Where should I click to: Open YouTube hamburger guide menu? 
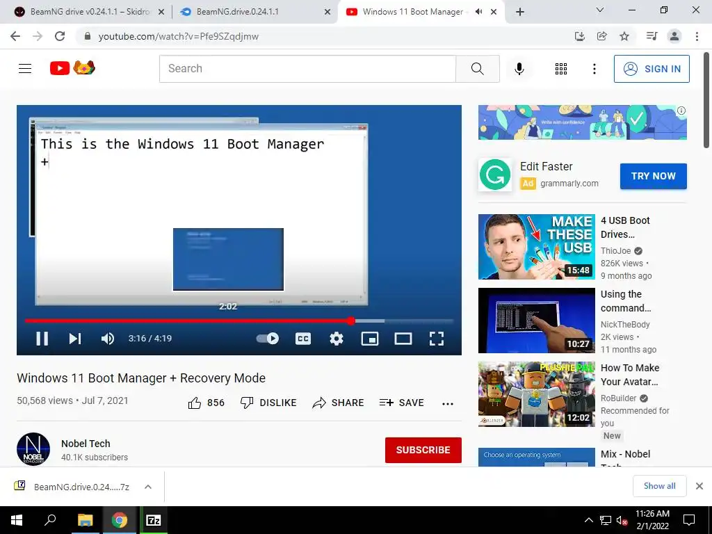pos(25,69)
